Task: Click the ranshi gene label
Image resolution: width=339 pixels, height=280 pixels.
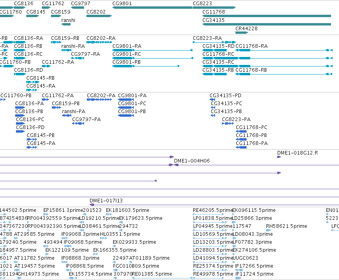Action: click(x=69, y=20)
